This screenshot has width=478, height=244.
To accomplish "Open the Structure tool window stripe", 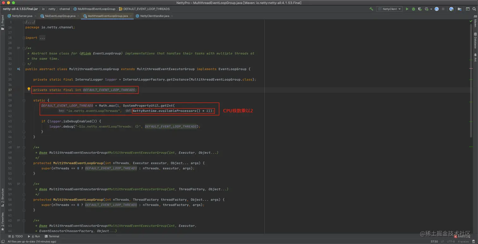I will (3, 197).
